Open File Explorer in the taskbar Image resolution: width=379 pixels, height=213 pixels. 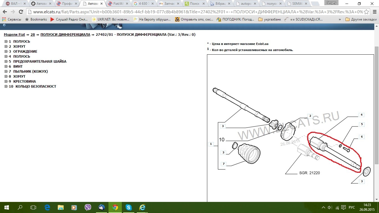(61, 207)
